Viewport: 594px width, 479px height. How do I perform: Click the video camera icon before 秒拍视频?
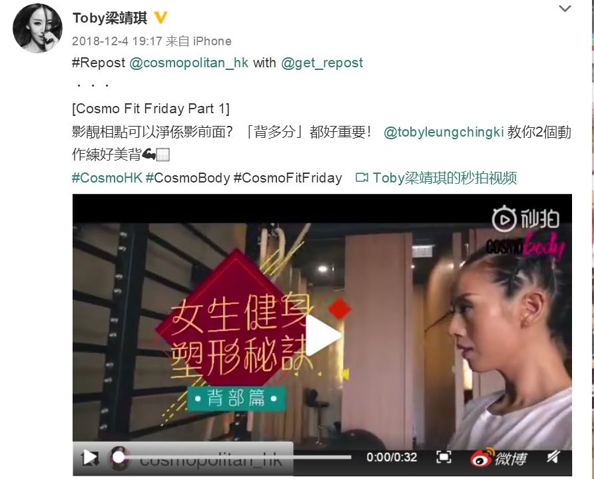pos(362,178)
